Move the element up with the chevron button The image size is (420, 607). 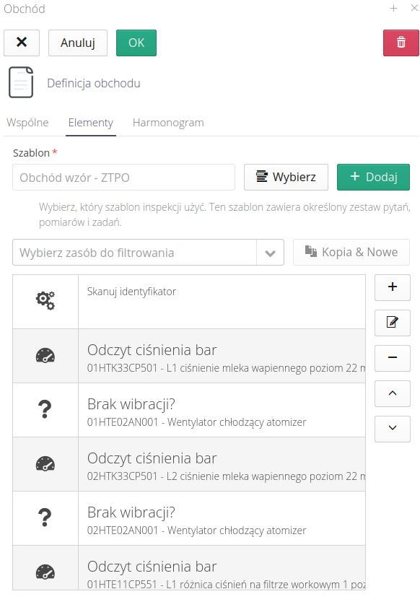[392, 393]
